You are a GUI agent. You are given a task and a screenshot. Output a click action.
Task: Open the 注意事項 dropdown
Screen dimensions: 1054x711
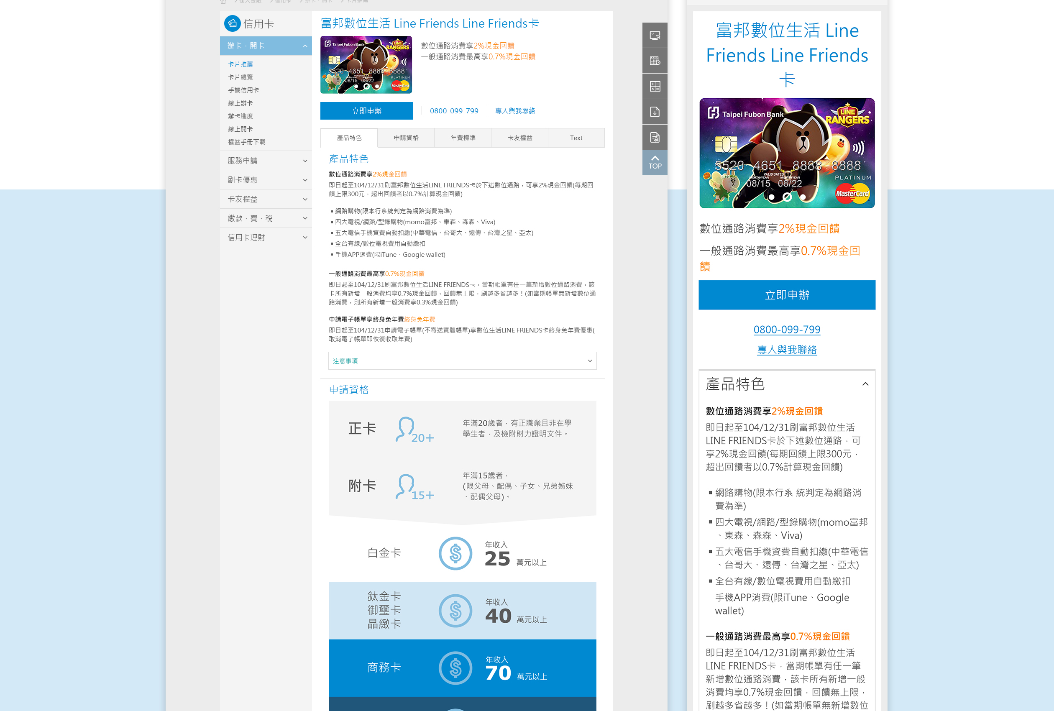coord(462,361)
